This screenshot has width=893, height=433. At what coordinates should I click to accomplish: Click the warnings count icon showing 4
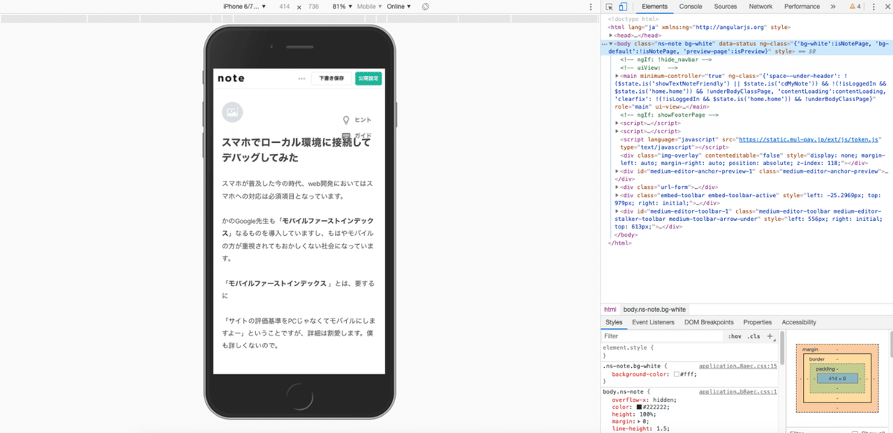(x=856, y=6)
